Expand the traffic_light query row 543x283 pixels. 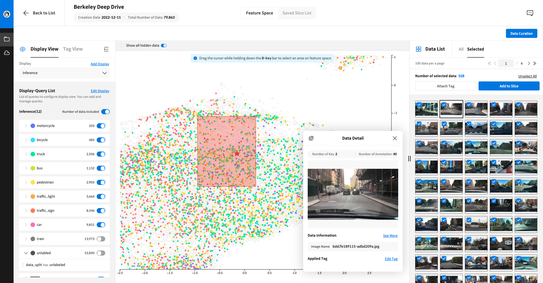[26, 196]
